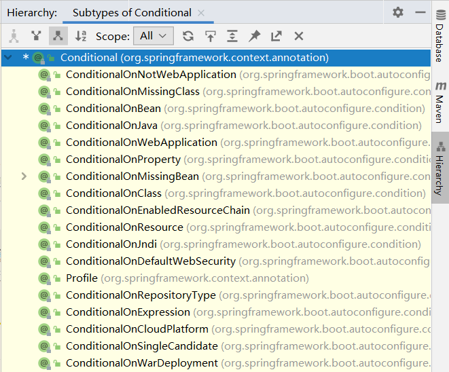Click the annotation icon of the Conditional root

tap(38, 58)
